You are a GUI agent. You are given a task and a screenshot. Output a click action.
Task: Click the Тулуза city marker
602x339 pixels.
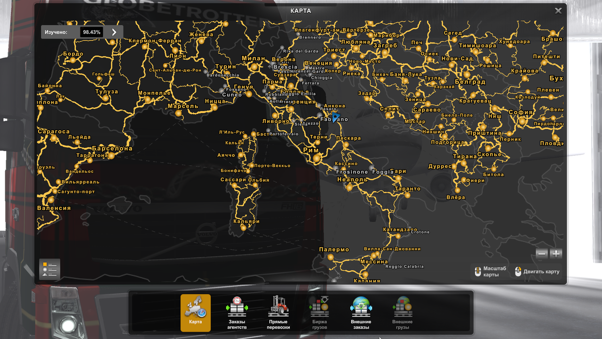pos(106,98)
